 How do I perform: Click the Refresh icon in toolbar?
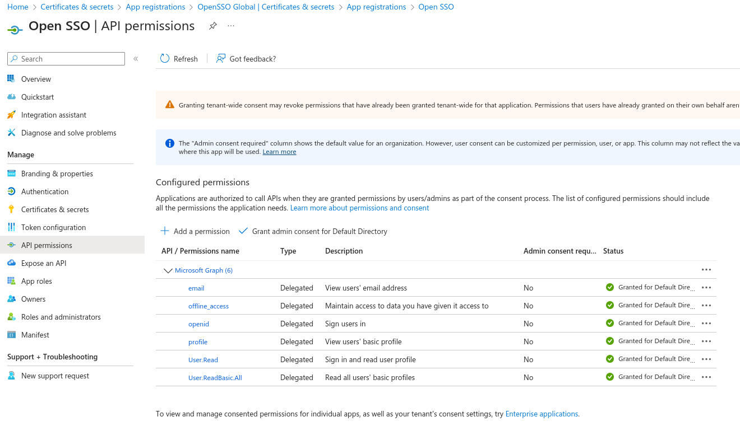click(x=165, y=59)
